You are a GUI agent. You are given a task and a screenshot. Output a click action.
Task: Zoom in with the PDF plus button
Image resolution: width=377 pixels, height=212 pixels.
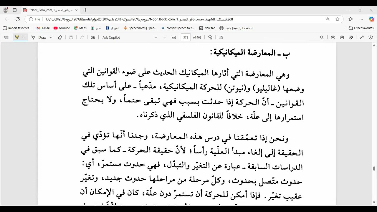(x=165, y=37)
